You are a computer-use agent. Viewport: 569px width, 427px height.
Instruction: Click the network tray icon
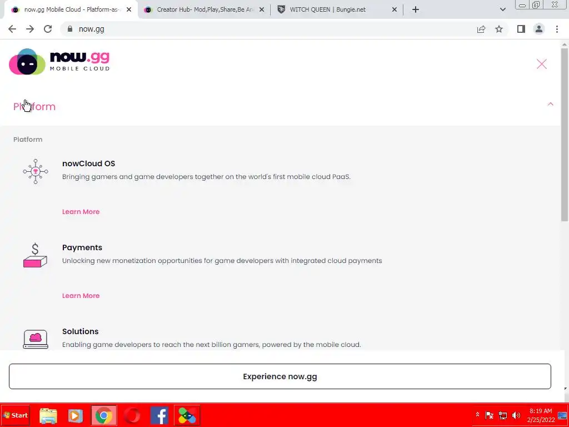click(502, 415)
